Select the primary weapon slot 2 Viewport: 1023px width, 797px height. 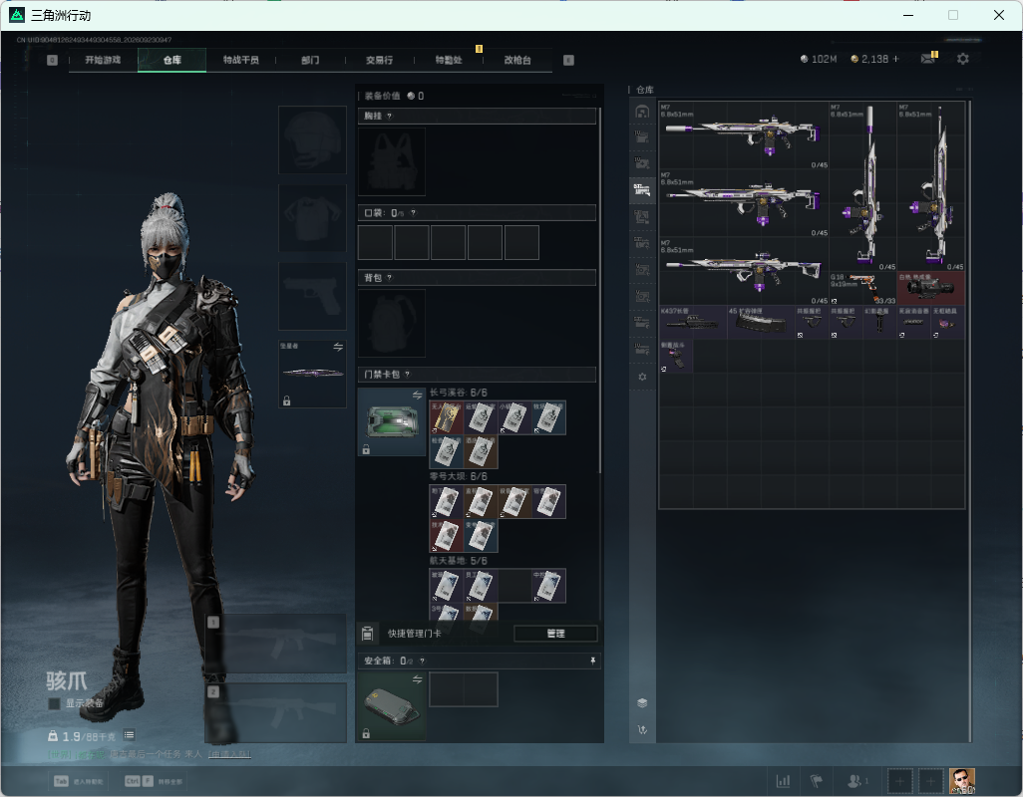[276, 713]
